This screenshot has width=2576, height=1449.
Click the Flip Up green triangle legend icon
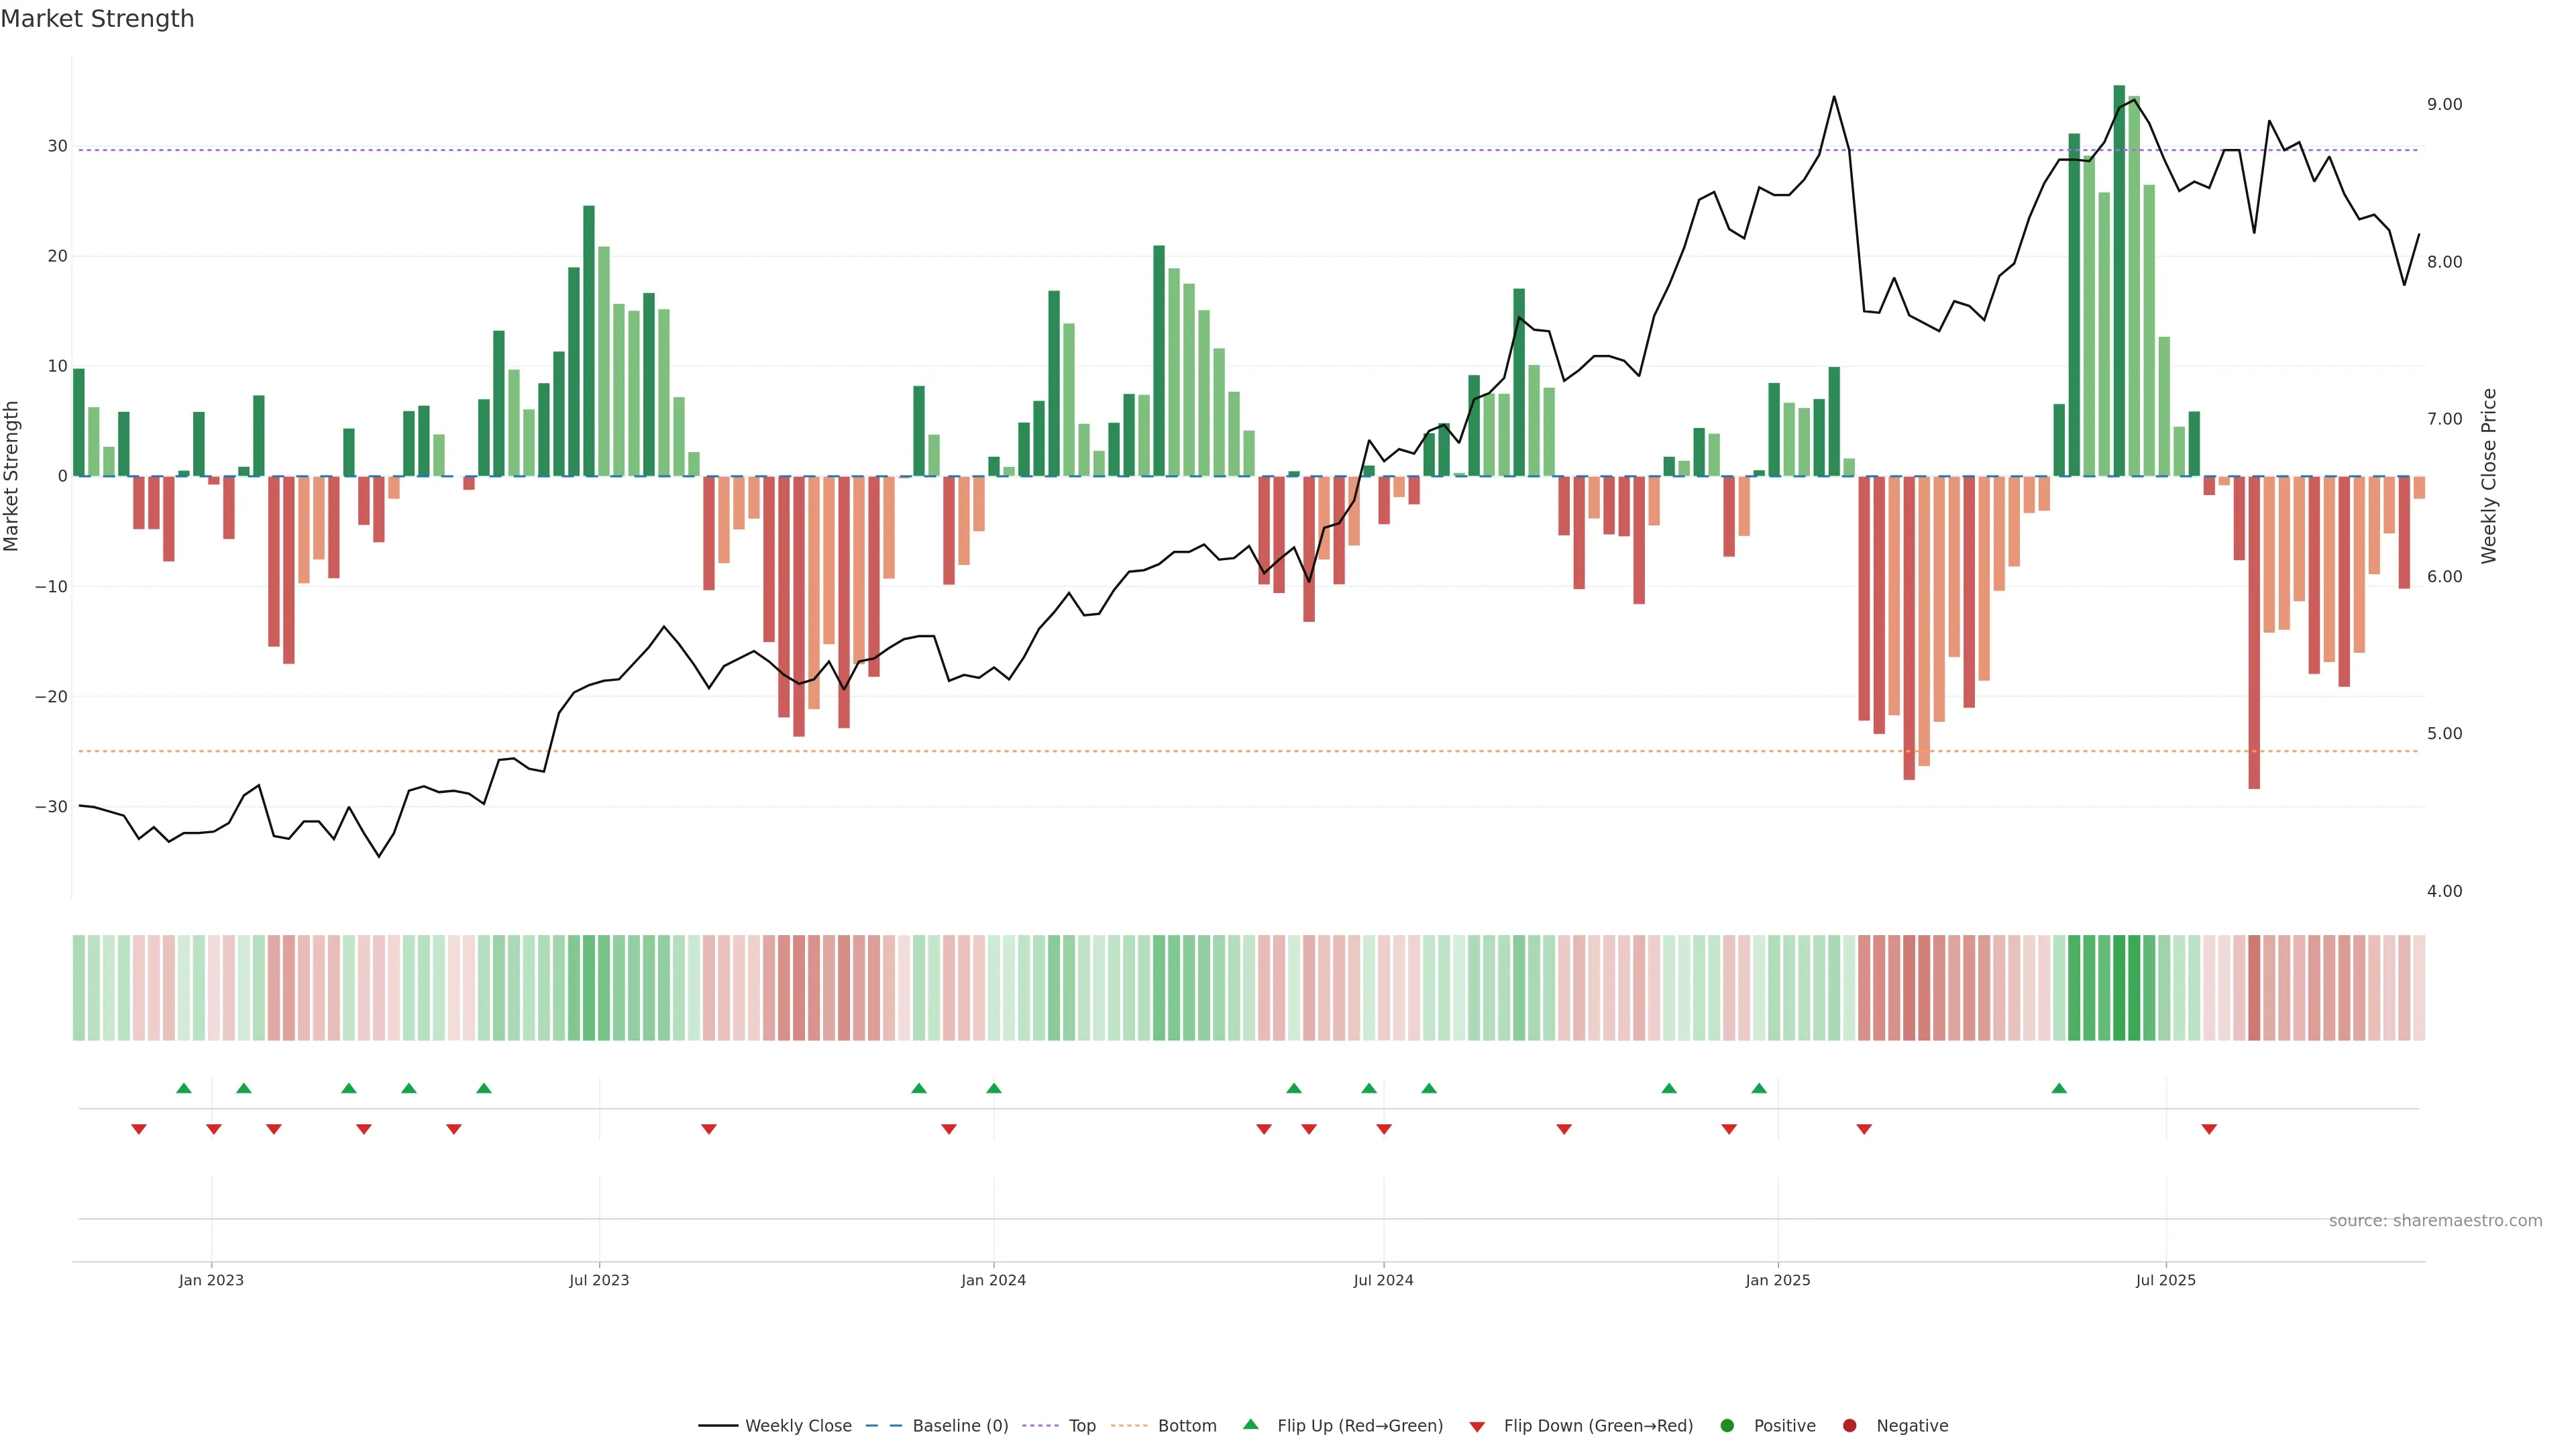(1250, 1425)
